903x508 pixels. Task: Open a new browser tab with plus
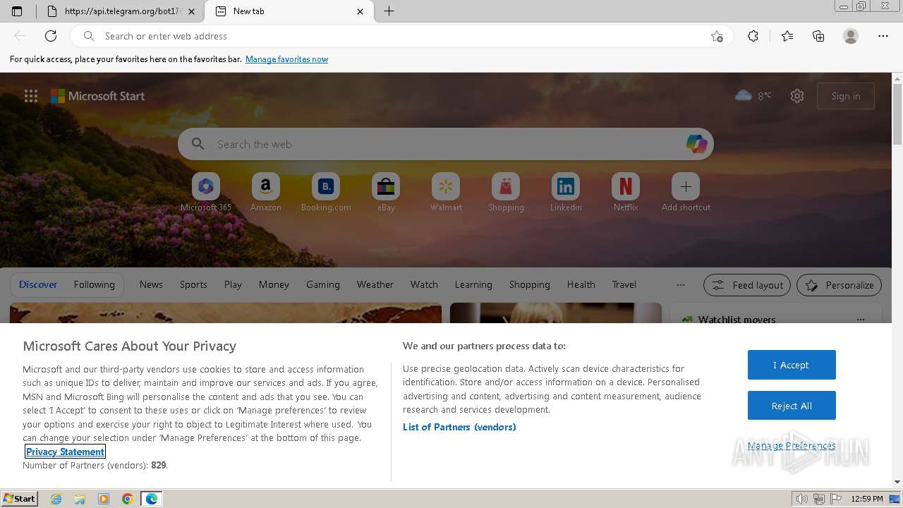pos(389,11)
